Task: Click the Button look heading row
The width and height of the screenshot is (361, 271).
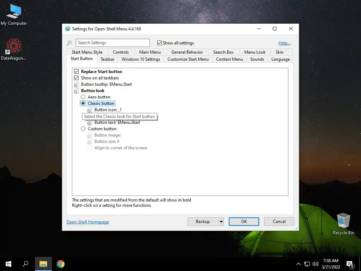Action: 93,91
